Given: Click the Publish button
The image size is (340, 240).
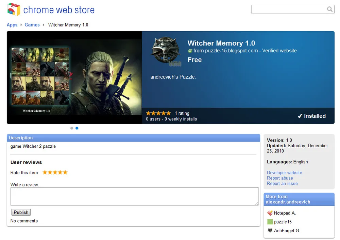Looking at the screenshot, I should 21,212.
